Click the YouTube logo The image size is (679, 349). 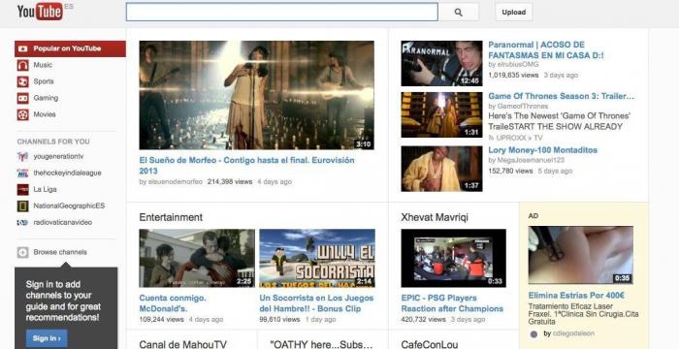[x=41, y=12]
